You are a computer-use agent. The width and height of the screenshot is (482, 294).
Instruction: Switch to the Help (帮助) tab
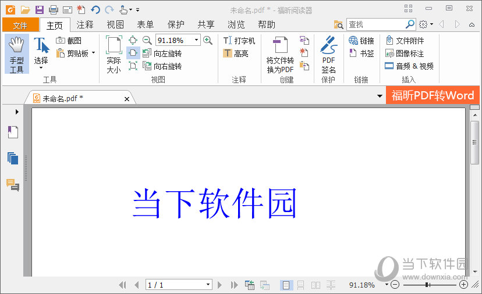(267, 24)
